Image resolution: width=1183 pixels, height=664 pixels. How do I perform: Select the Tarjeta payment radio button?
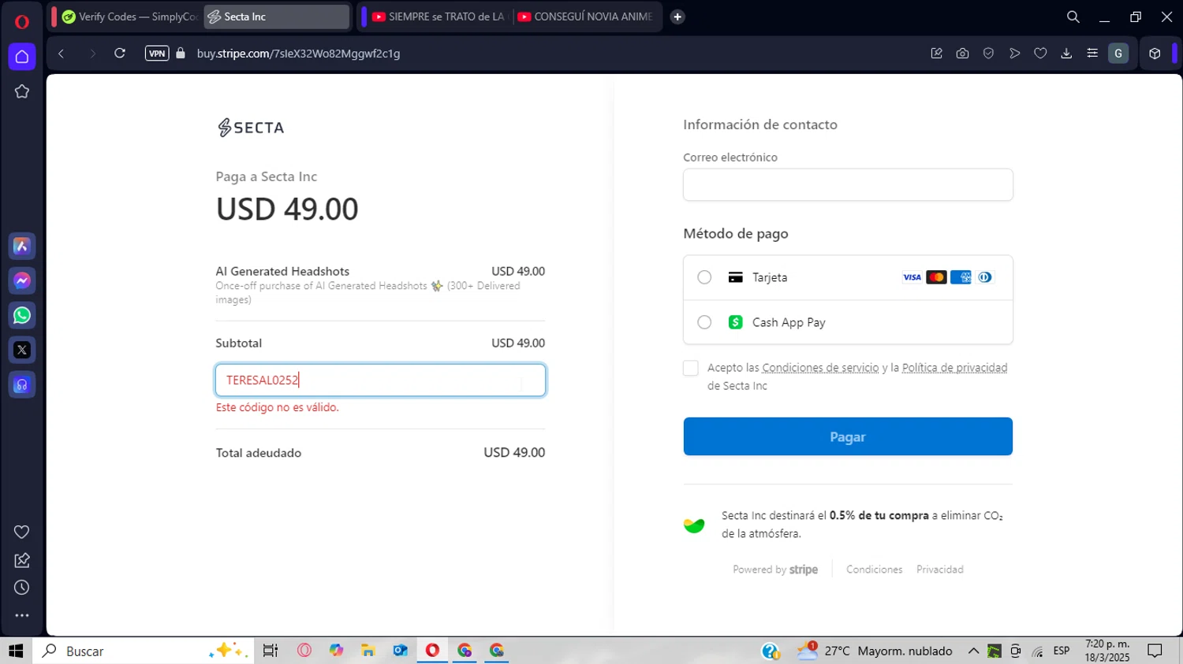pyautogui.click(x=704, y=277)
